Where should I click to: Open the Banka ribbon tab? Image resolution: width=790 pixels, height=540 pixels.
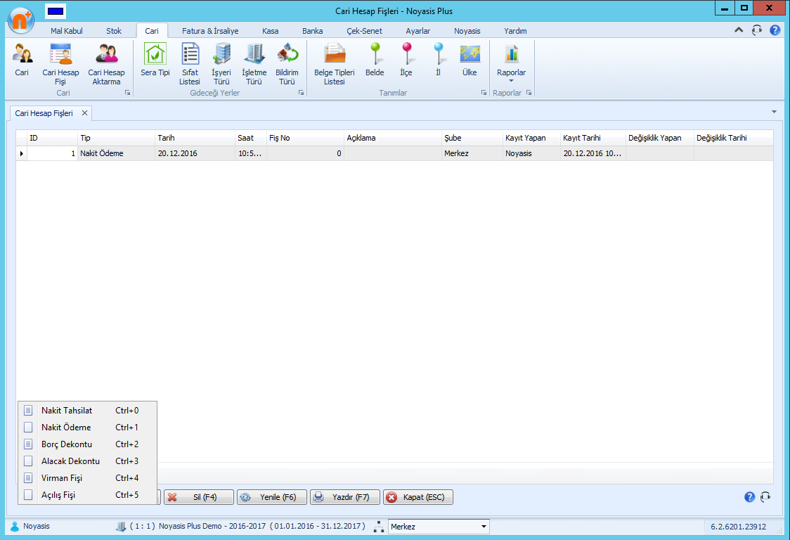[x=312, y=31]
